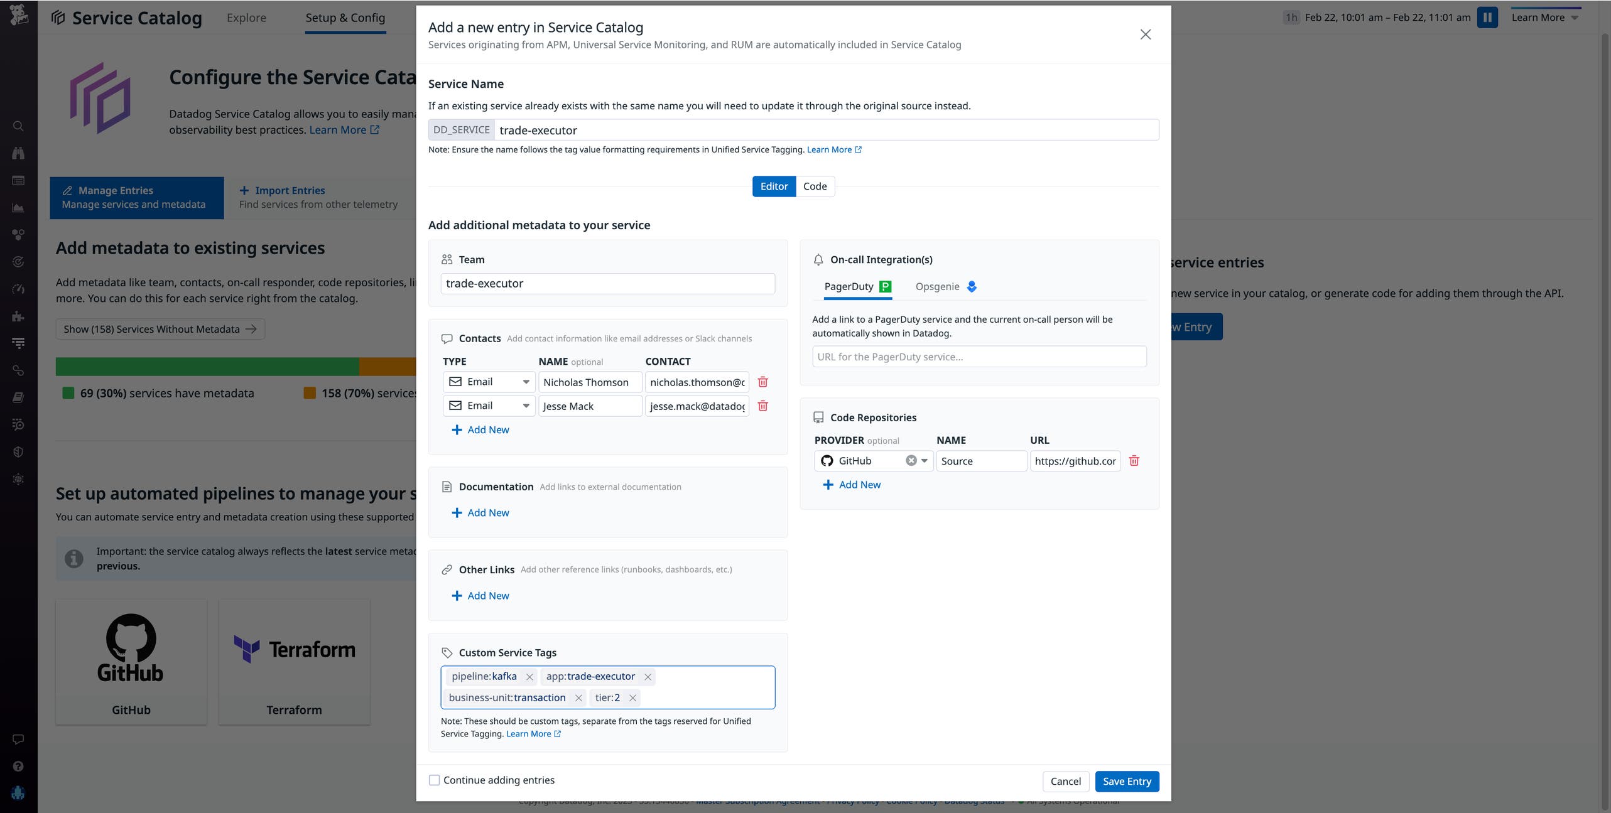Remove the business-unit:transaction tag

(x=578, y=698)
